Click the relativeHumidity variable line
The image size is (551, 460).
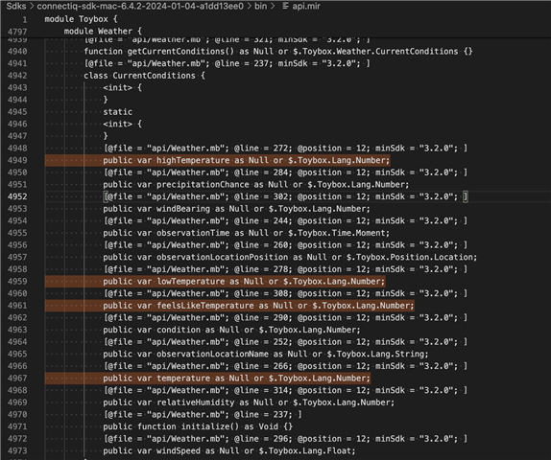[x=249, y=402]
